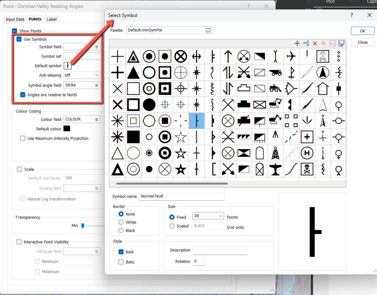Select the airplane symbol in the palette
This screenshot has width=377, height=295.
pyautogui.click(x=291, y=56)
